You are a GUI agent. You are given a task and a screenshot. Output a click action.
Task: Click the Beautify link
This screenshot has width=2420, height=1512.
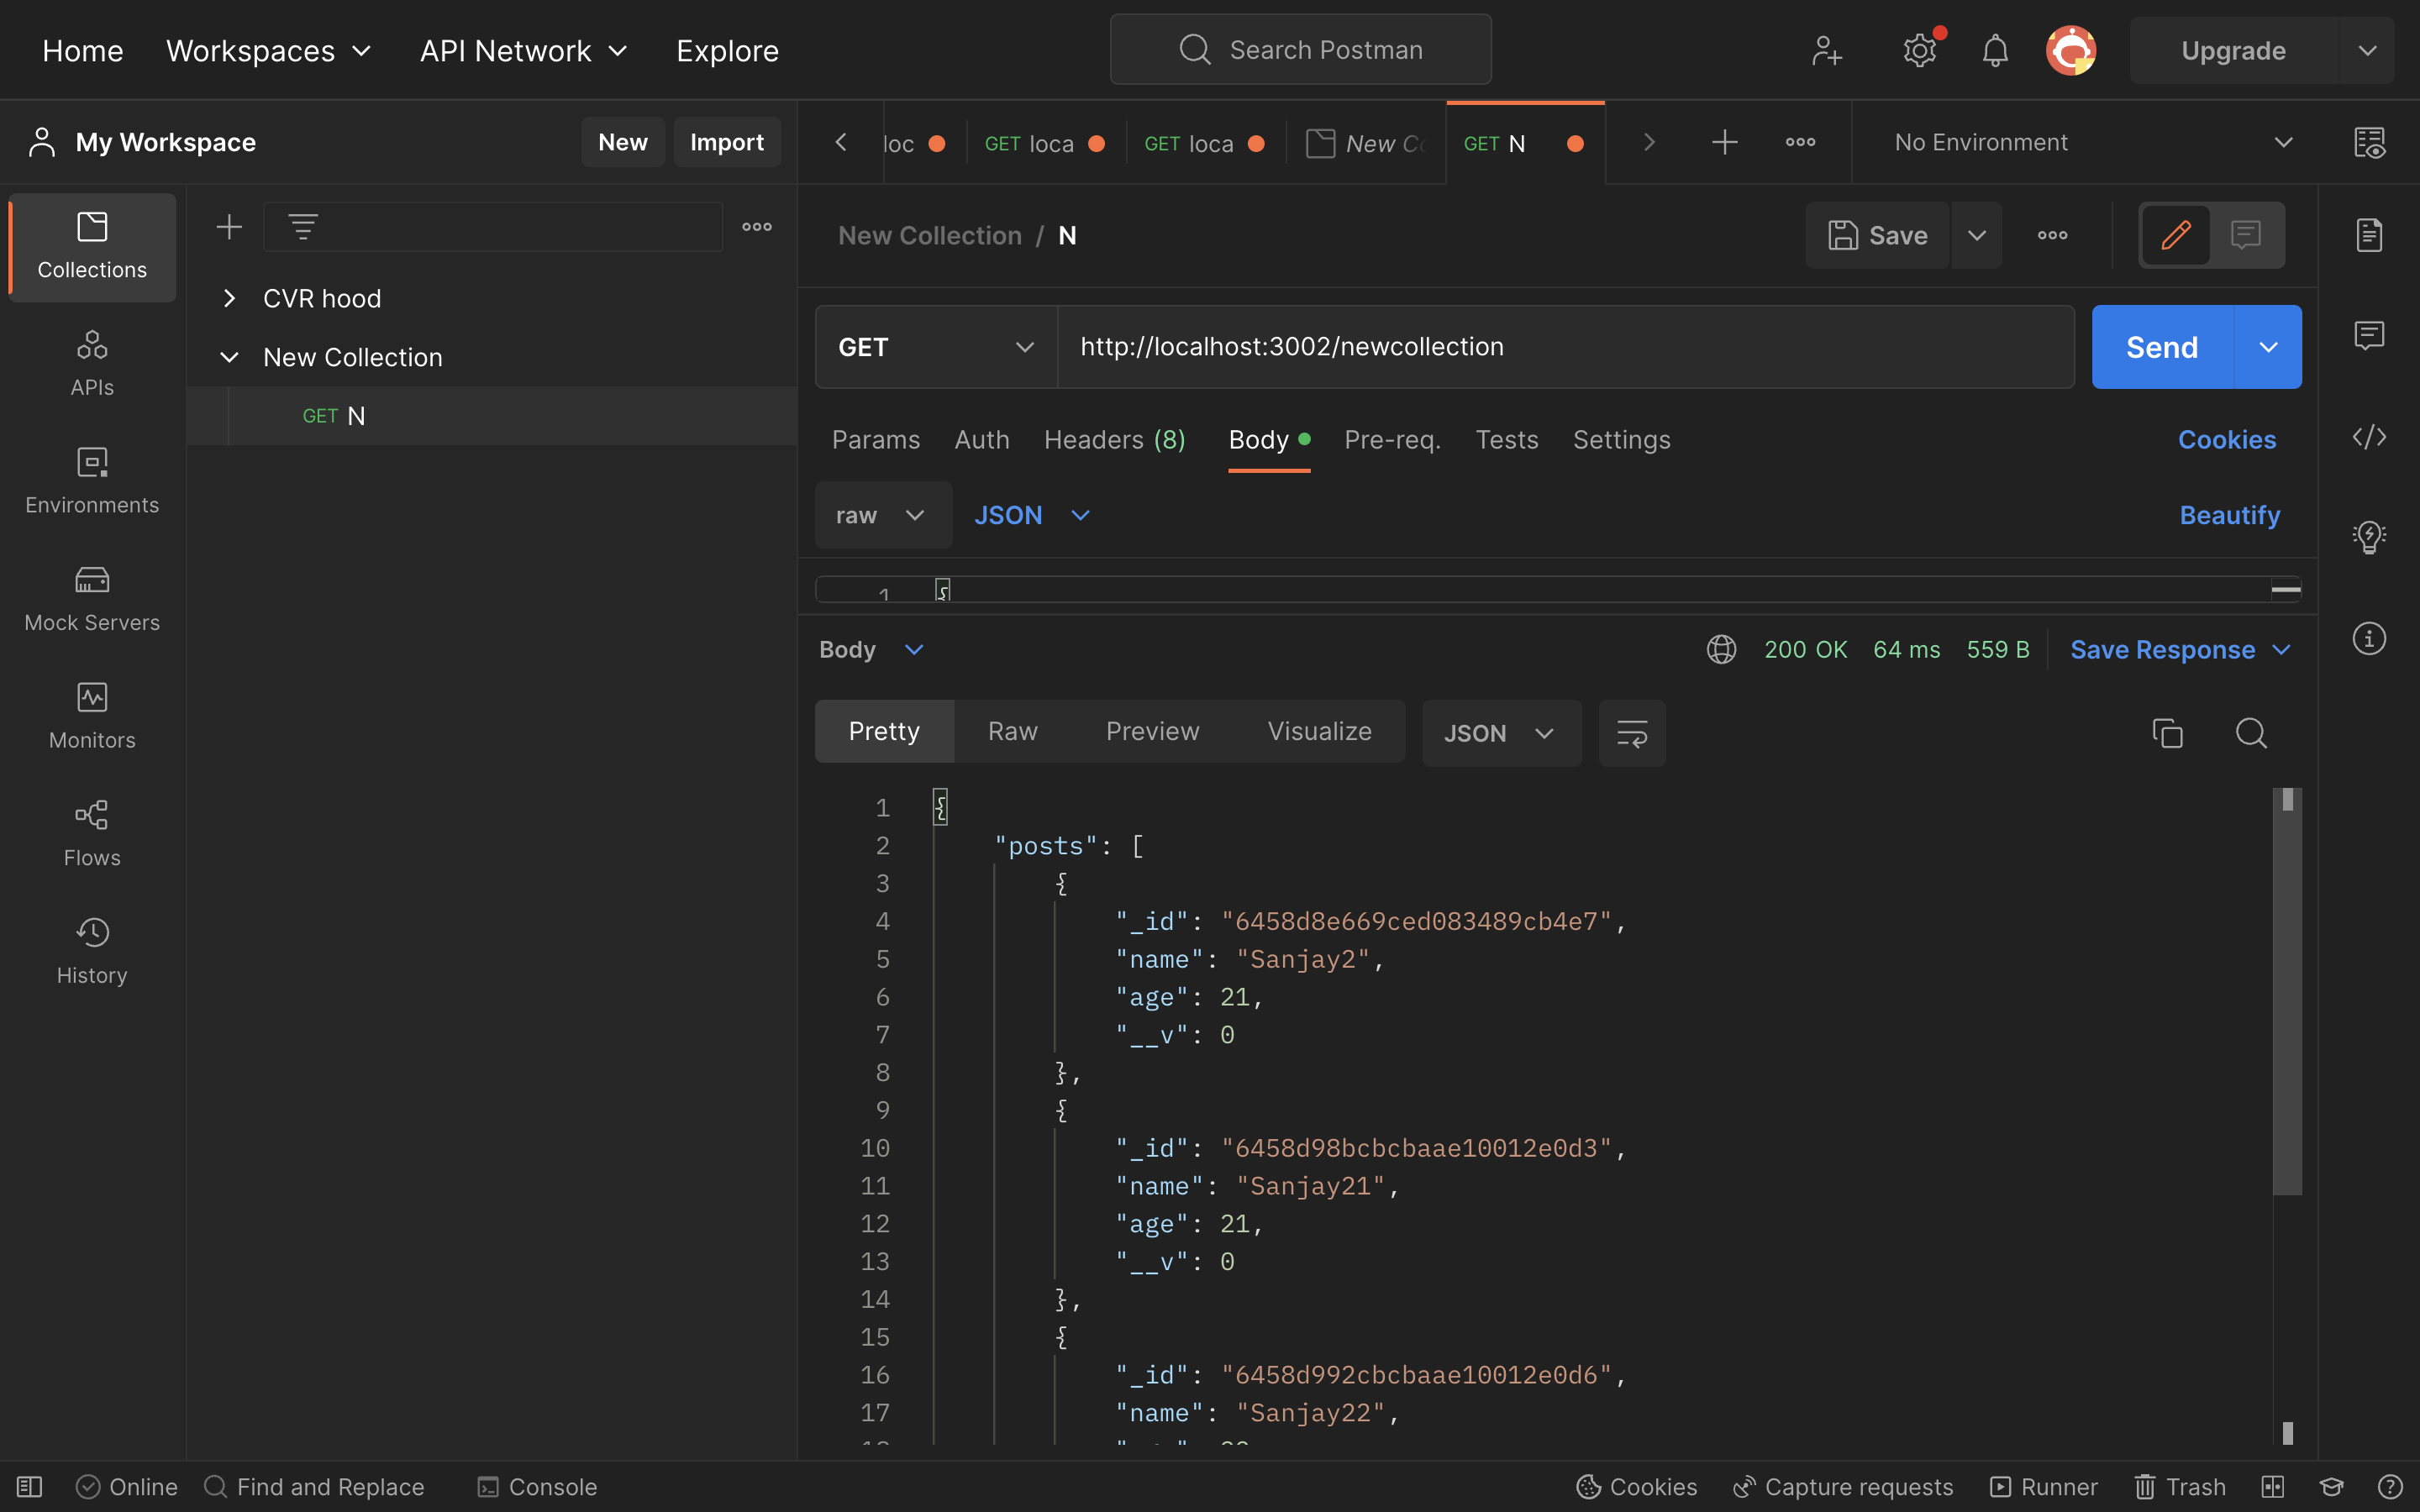click(2230, 515)
